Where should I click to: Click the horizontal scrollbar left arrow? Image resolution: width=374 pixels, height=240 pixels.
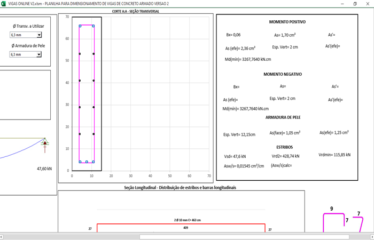tap(3, 236)
